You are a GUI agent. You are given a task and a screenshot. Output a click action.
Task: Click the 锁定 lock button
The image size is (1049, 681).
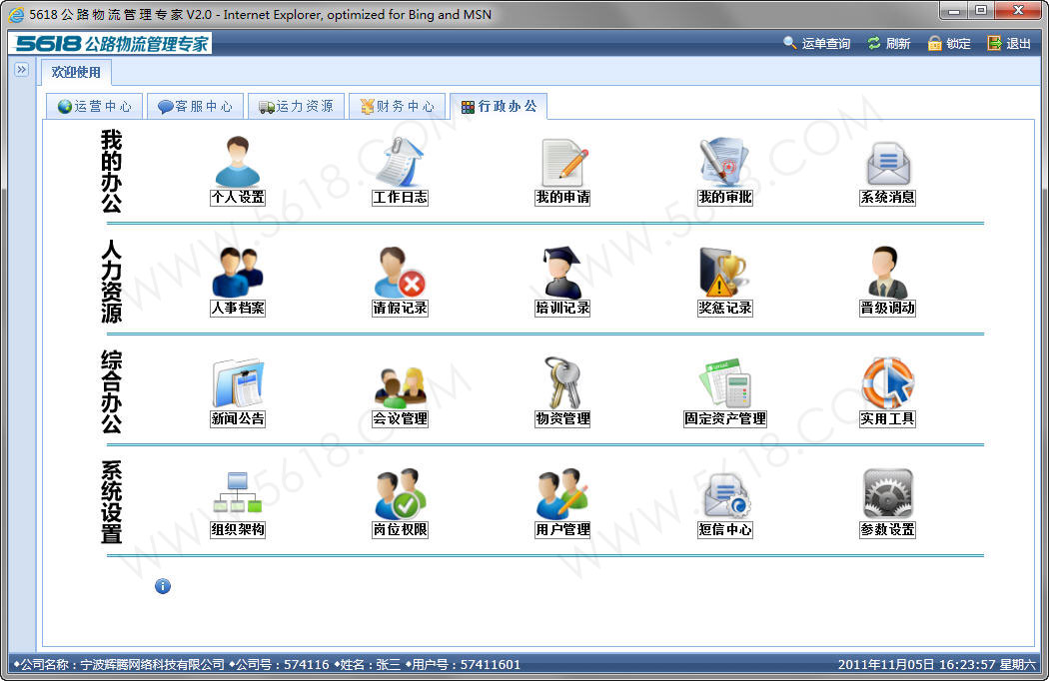pyautogui.click(x=949, y=44)
